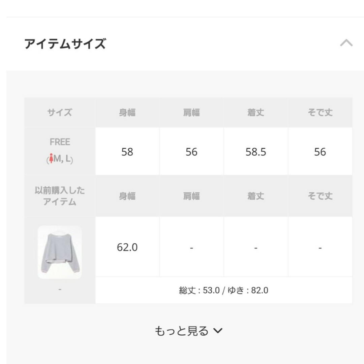The width and height of the screenshot is (364, 364).
Task: Click the サイズ header cell
Action: coord(60,113)
